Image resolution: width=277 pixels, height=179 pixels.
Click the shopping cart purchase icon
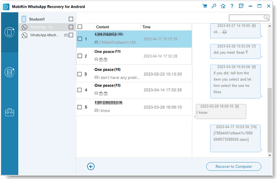click(205, 6)
